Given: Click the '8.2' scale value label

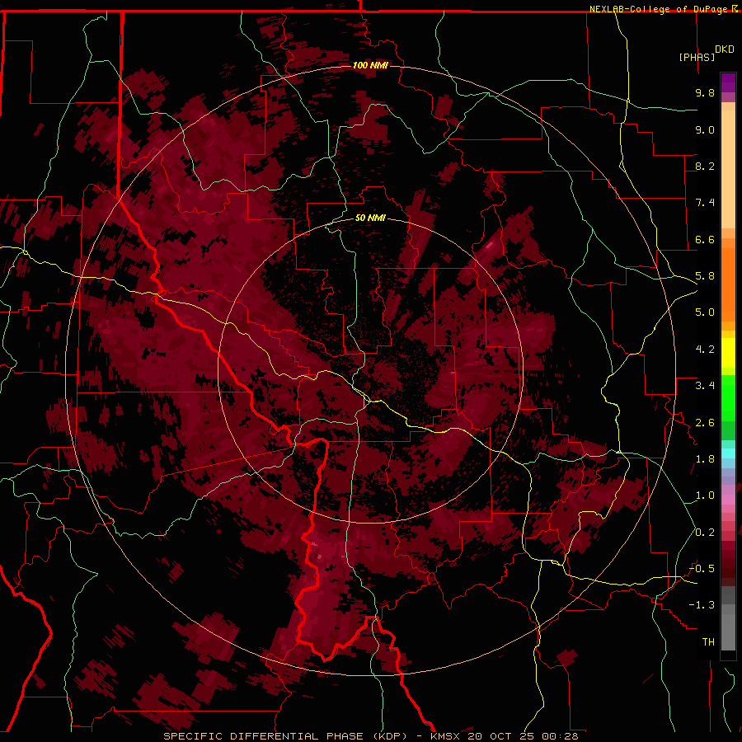Looking at the screenshot, I should [705, 166].
